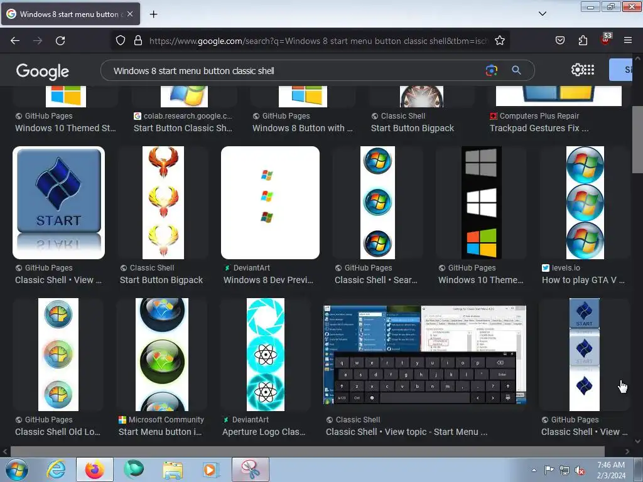Select the Windows 8 start menu button tab
Viewport: 643px width, 482px height.
[x=70, y=14]
